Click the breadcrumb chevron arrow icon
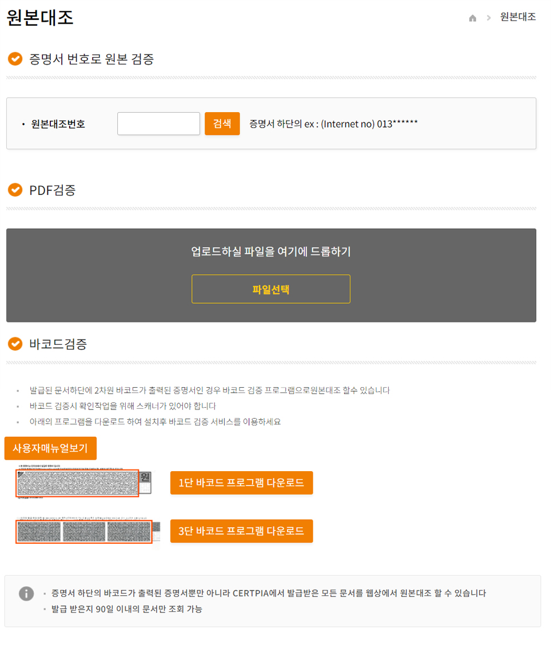 tap(489, 18)
